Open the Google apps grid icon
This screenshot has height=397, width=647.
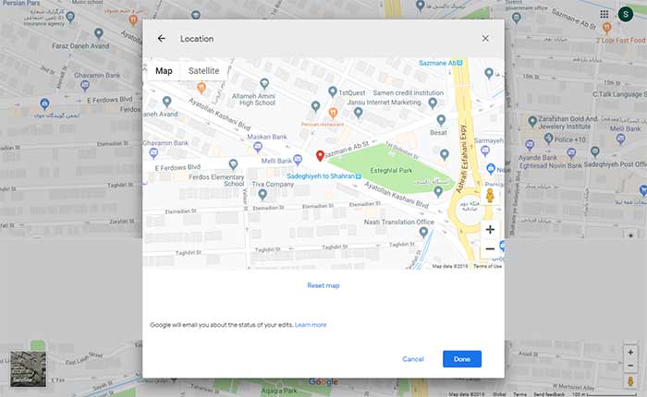click(x=604, y=14)
